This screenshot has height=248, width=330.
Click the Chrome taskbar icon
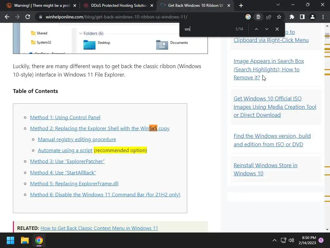click(39, 240)
